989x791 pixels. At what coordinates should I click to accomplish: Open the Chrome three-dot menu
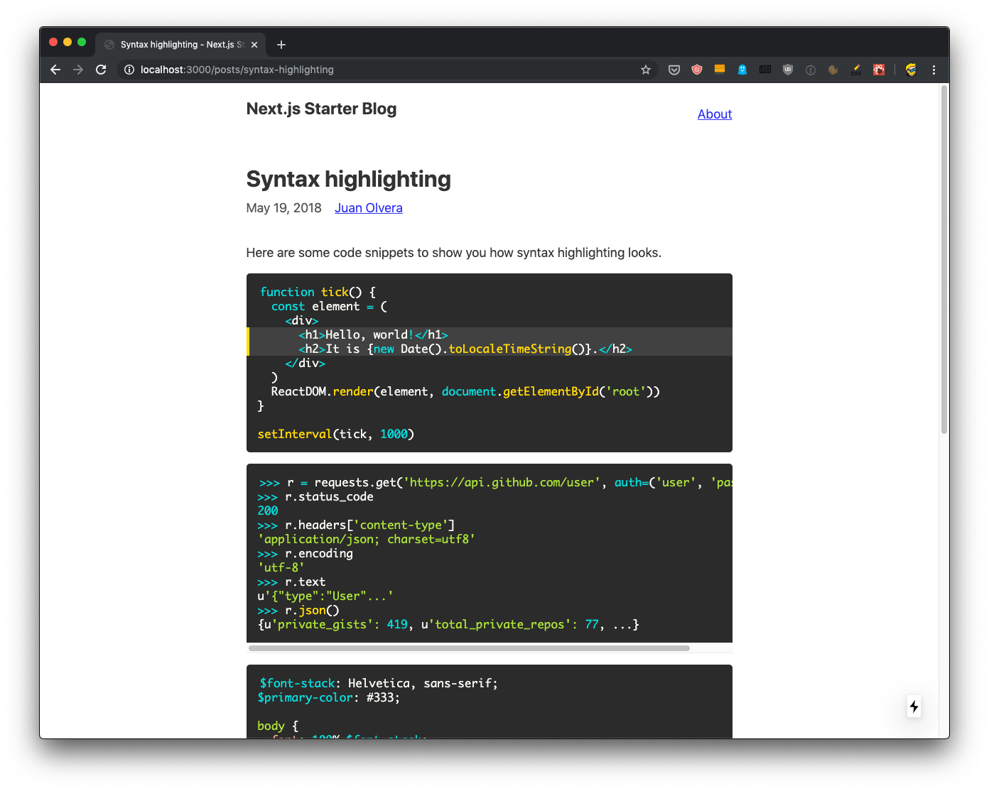coord(934,70)
